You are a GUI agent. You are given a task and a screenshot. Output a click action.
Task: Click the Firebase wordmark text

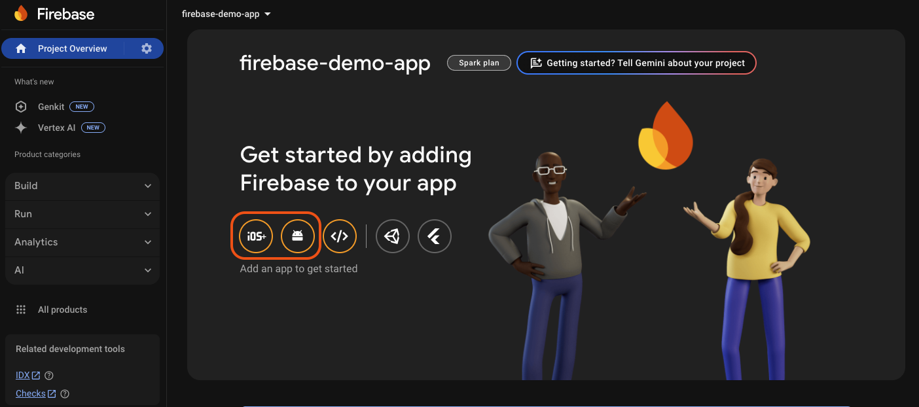point(65,14)
